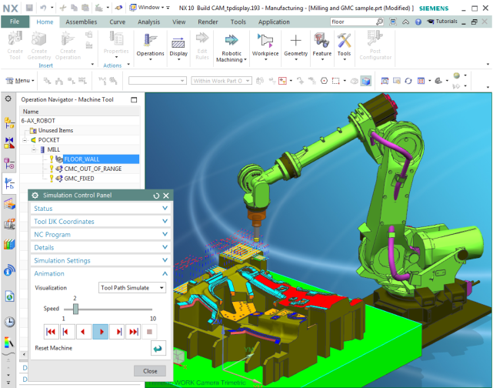Switch to the Render tab
The width and height of the screenshot is (493, 388).
tap(208, 22)
